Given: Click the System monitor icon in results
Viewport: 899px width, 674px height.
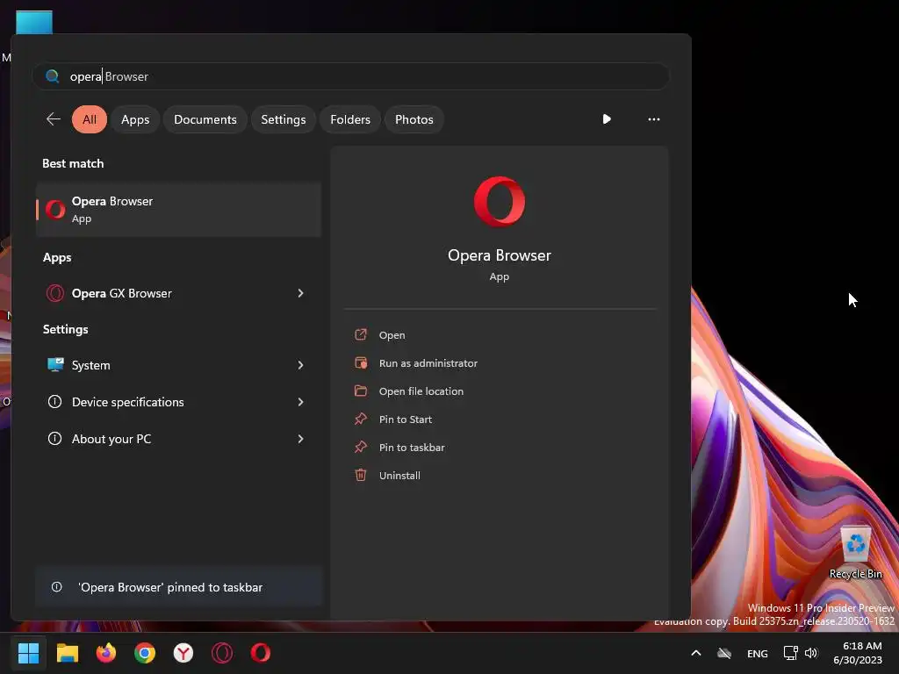Looking at the screenshot, I should [x=55, y=365].
